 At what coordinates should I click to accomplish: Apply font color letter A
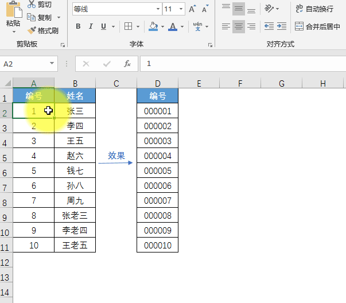(173, 26)
